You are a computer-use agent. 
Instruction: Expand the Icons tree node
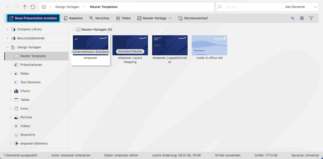[11, 109]
